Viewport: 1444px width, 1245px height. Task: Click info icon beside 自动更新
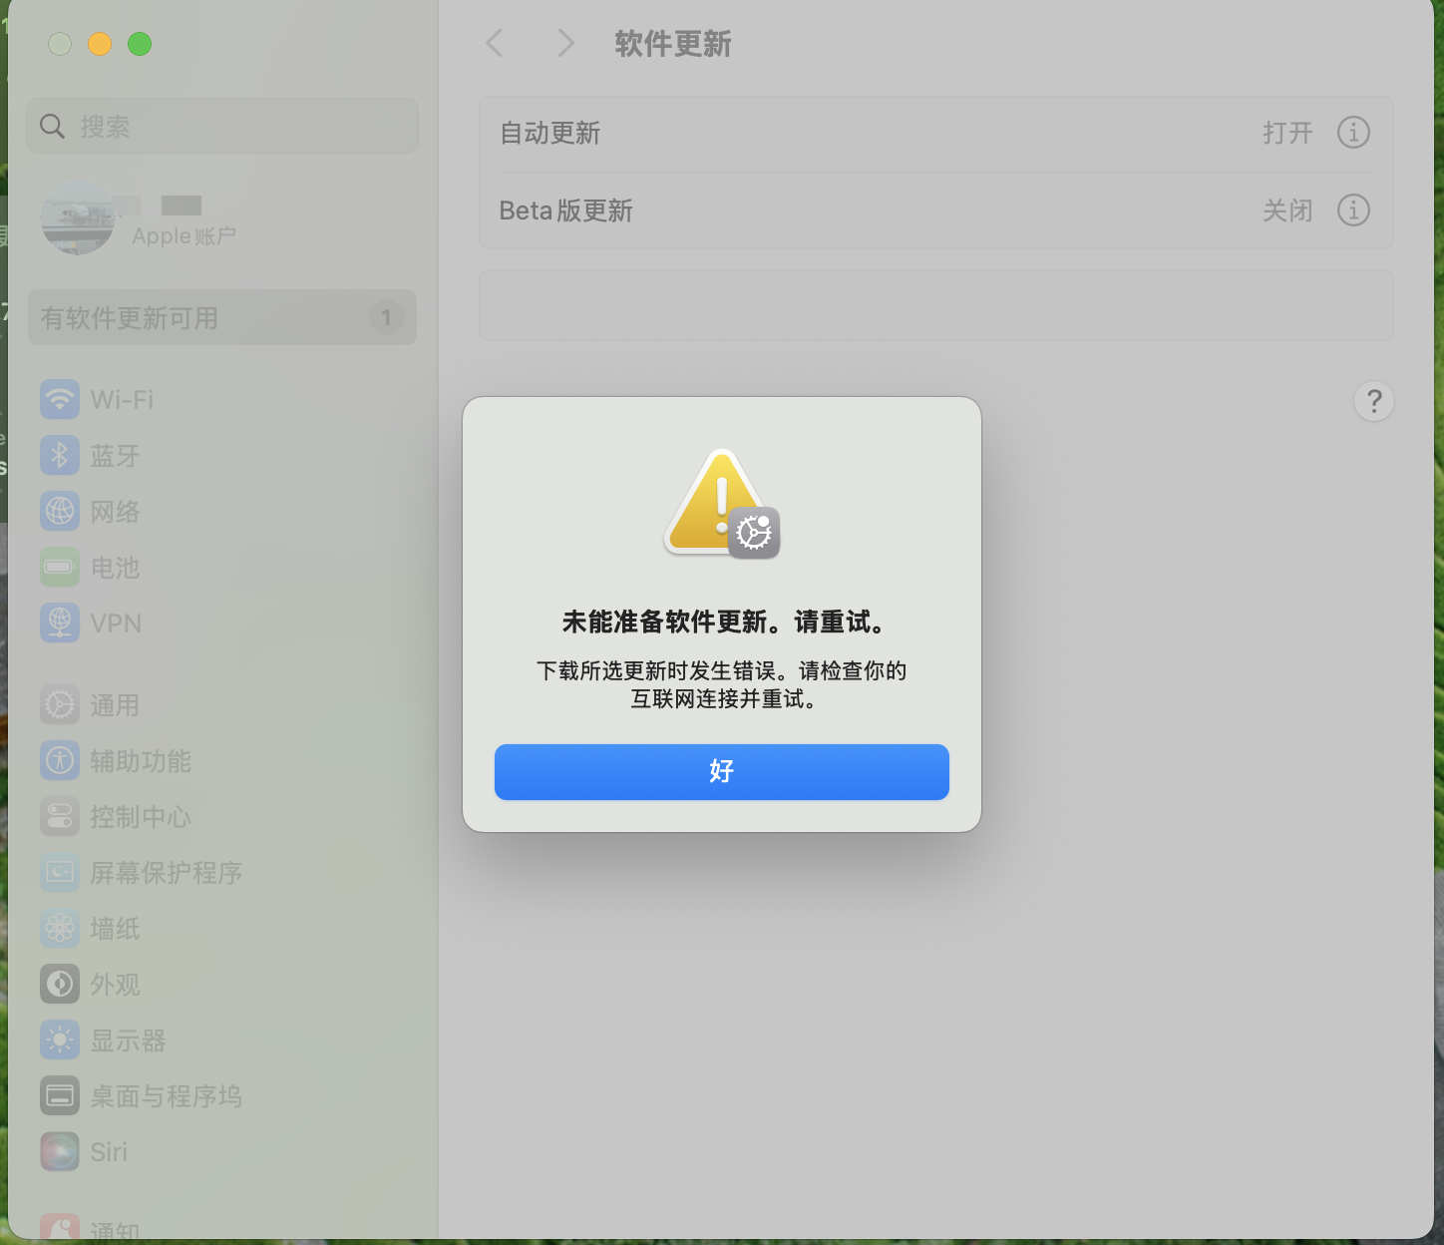[x=1353, y=132]
